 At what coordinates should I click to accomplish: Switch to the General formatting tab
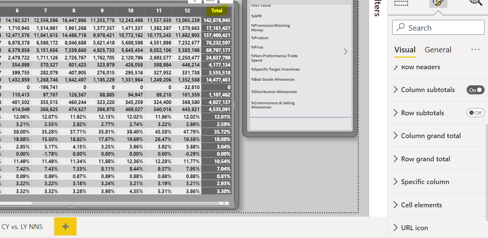pyautogui.click(x=438, y=50)
